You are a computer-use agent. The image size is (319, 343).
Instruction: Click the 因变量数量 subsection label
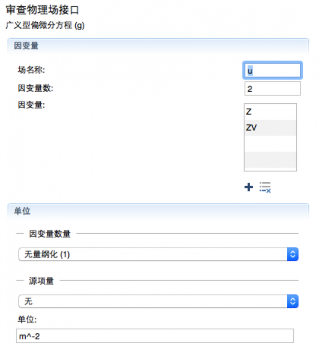(50, 234)
